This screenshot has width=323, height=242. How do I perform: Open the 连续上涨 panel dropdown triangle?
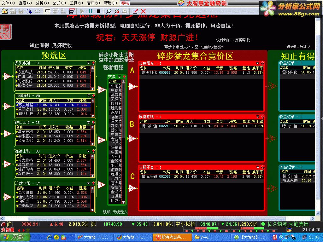tap(89, 151)
